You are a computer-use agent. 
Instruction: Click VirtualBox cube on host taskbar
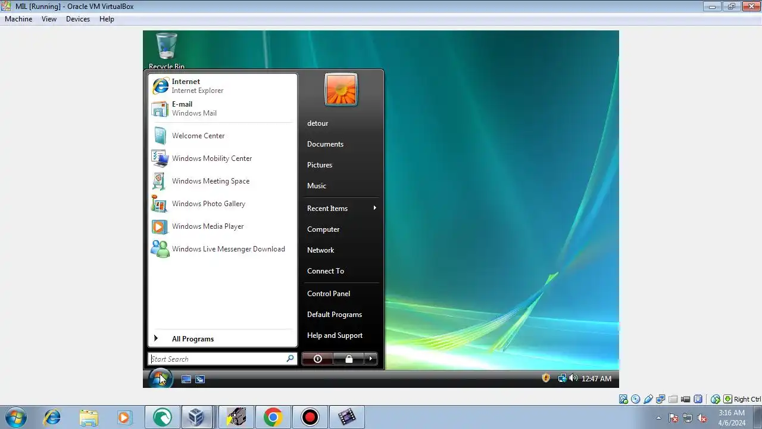point(196,417)
